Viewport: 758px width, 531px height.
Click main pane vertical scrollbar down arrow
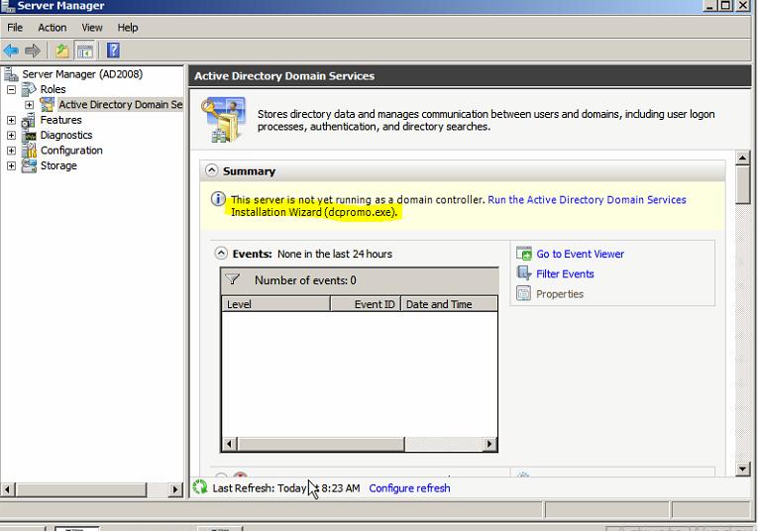point(742,469)
